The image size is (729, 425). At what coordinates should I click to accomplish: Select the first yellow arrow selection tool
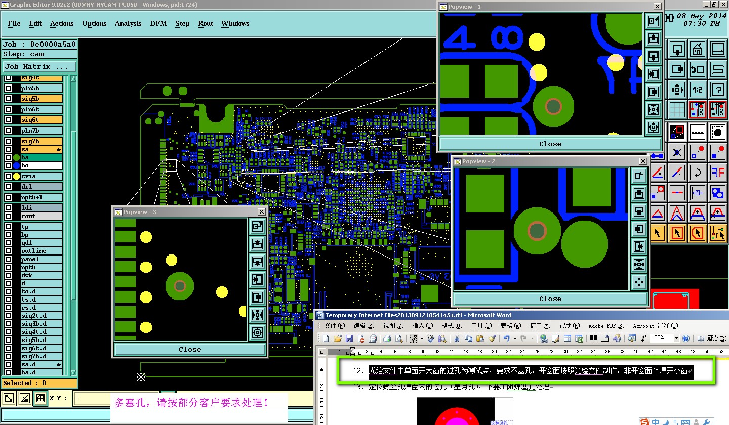[x=657, y=233]
